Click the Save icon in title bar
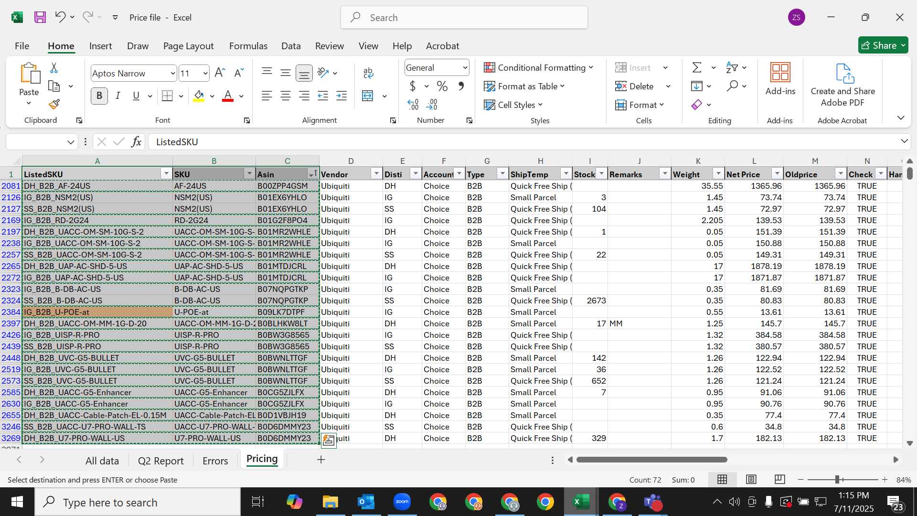The image size is (917, 516). click(40, 17)
